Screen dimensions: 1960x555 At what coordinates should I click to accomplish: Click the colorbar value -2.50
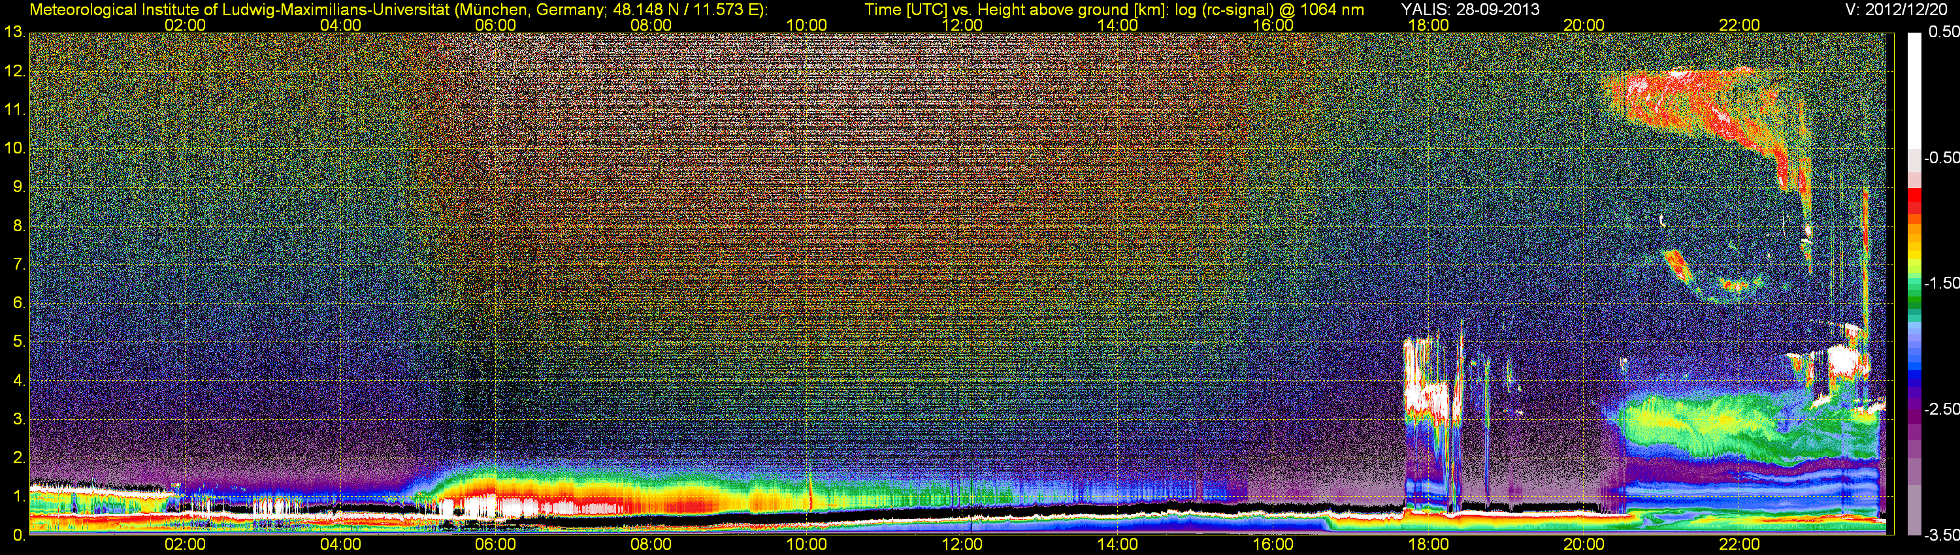pos(1941,409)
